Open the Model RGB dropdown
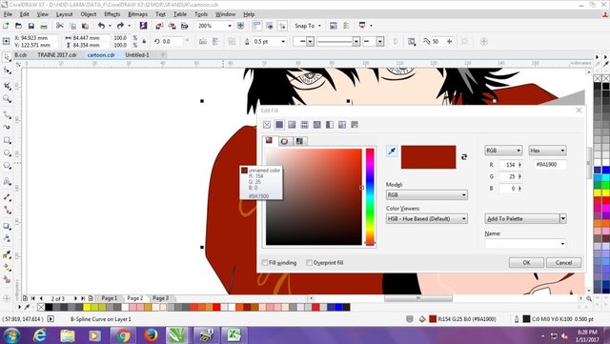610x344 pixels. pyautogui.click(x=427, y=195)
